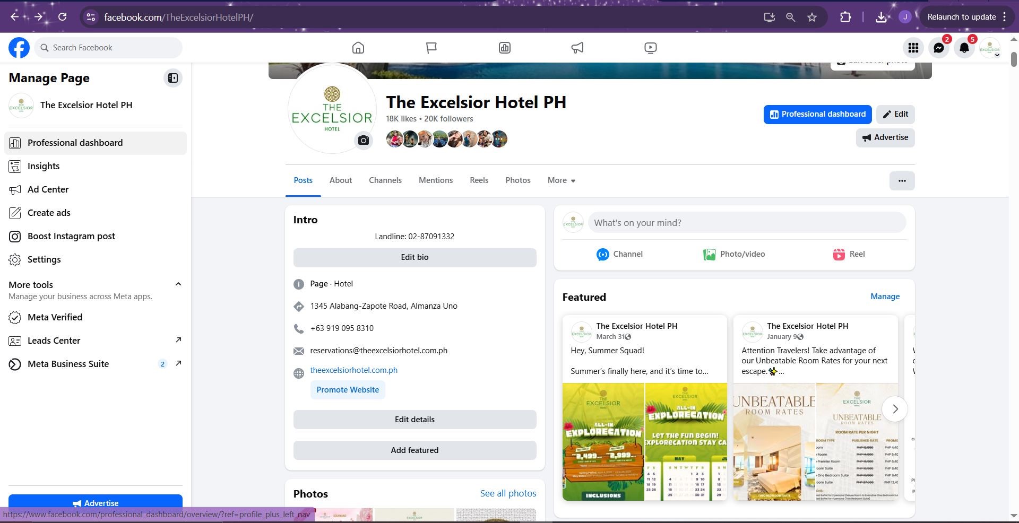This screenshot has height=523, width=1019.
Task: Click Edit bio button
Action: point(414,257)
